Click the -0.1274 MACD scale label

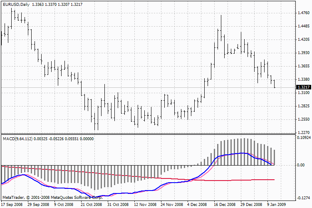point(302,198)
